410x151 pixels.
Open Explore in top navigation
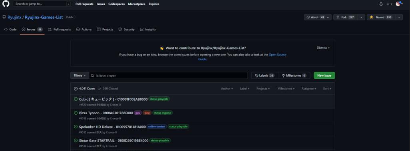tap(154, 4)
